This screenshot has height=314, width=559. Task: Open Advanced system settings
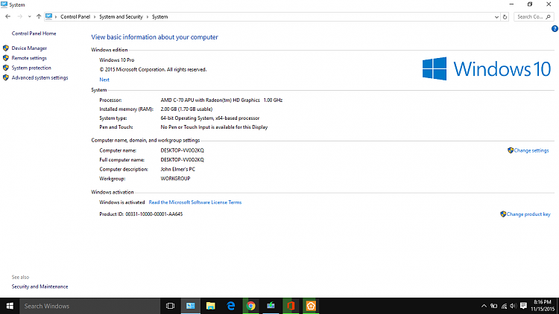40,77
